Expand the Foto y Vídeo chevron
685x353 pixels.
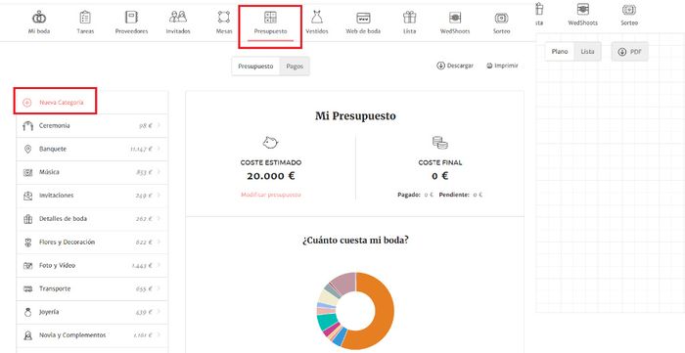(159, 265)
